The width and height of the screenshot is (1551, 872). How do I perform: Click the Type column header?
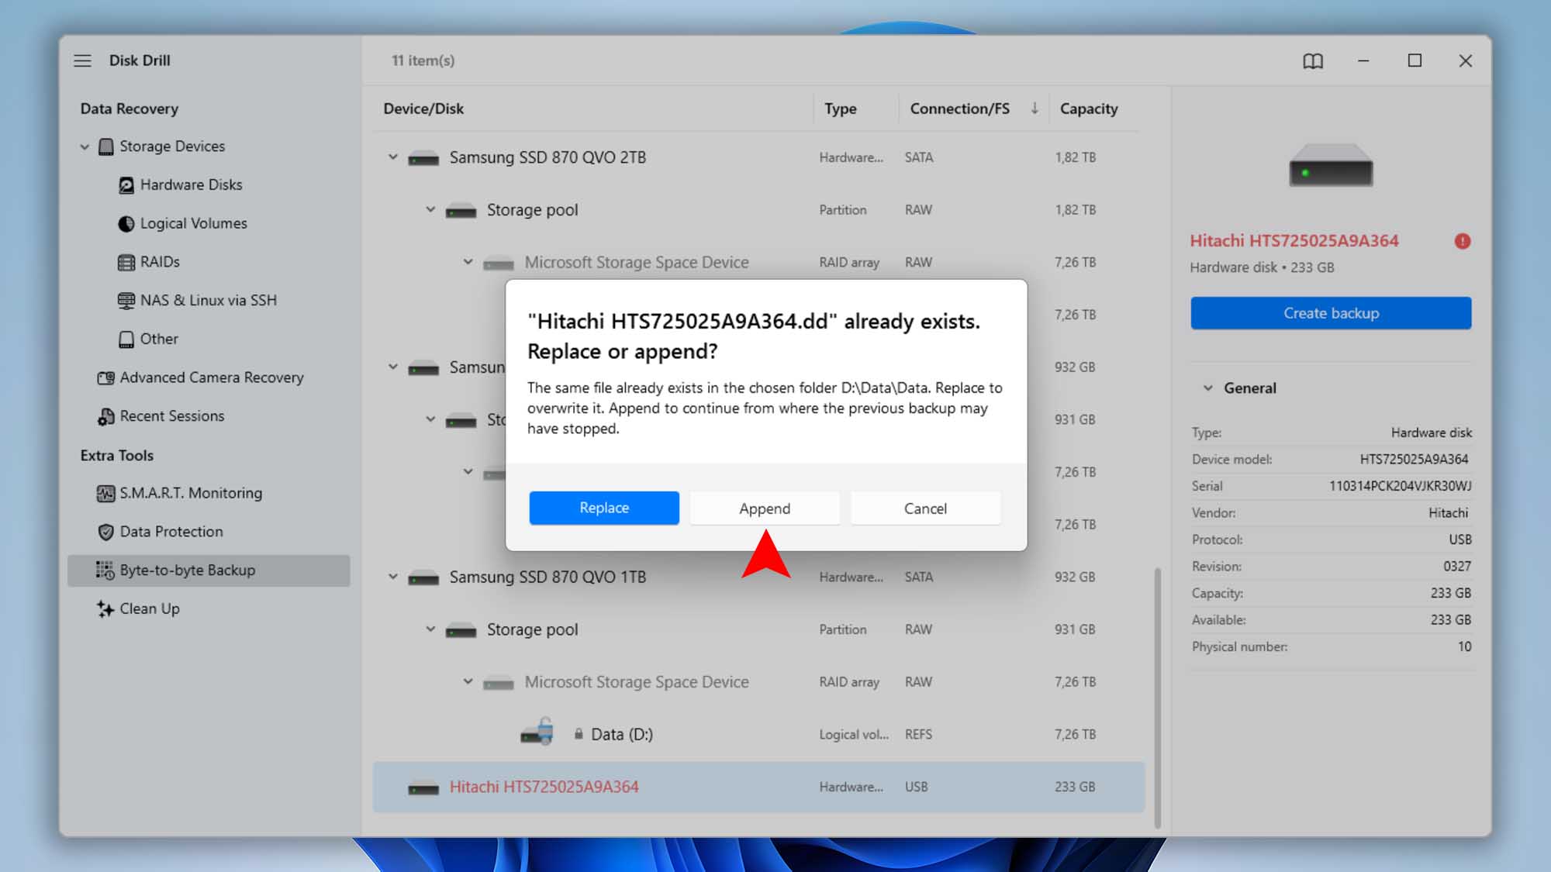click(x=841, y=109)
